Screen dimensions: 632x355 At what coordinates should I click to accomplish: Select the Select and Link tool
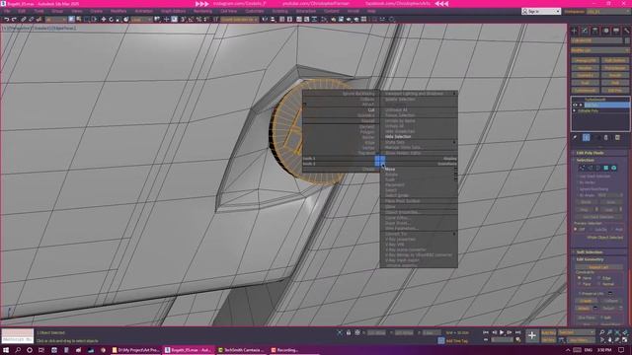pyautogui.click(x=24, y=20)
